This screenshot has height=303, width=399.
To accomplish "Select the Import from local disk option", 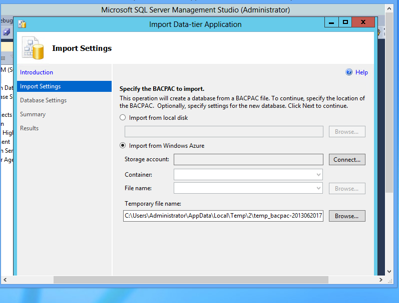I will [x=123, y=118].
